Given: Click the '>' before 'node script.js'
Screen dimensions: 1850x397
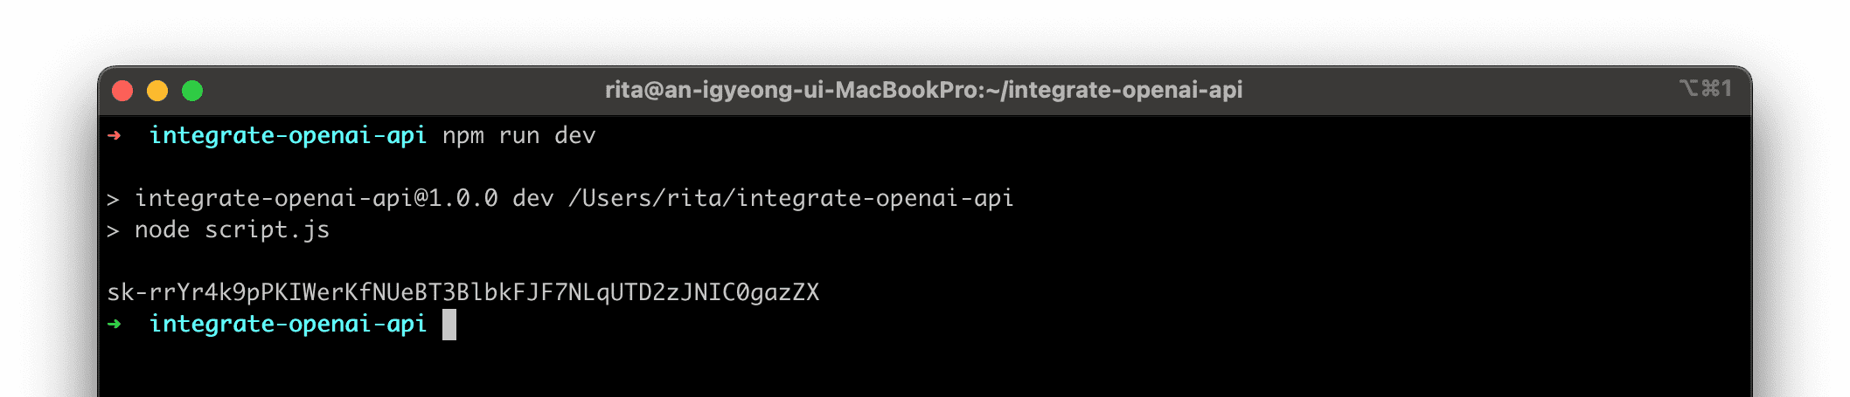Looking at the screenshot, I should tap(113, 231).
